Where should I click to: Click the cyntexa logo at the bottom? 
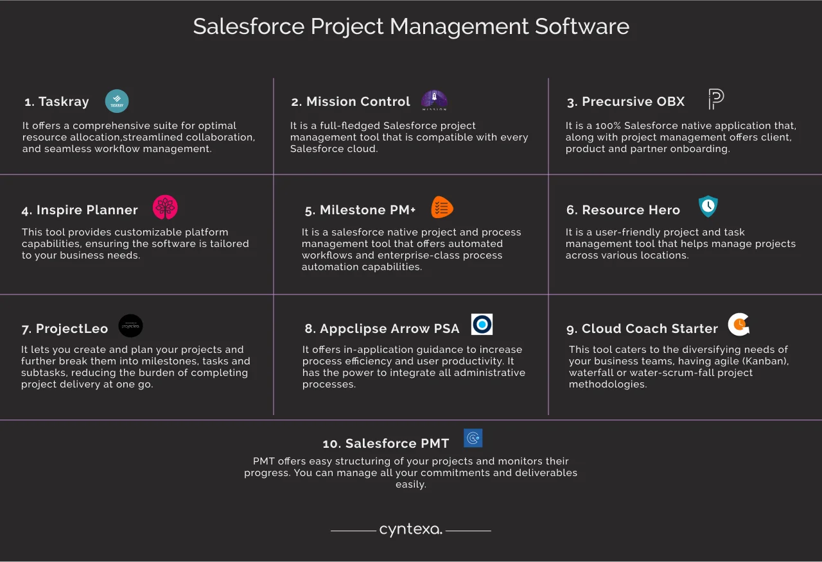(410, 529)
